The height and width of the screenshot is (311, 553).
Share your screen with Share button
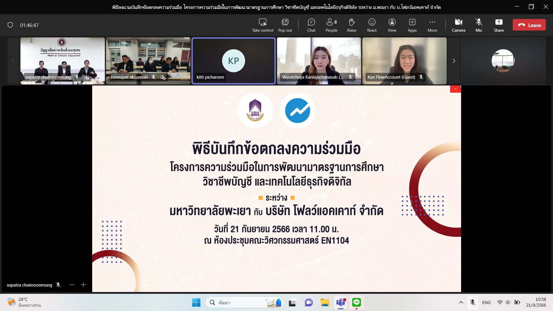tap(499, 25)
